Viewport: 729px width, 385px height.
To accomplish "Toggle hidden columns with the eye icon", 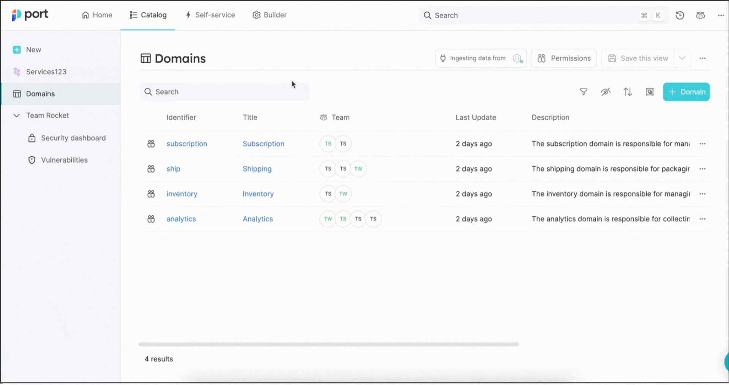I will 606,92.
